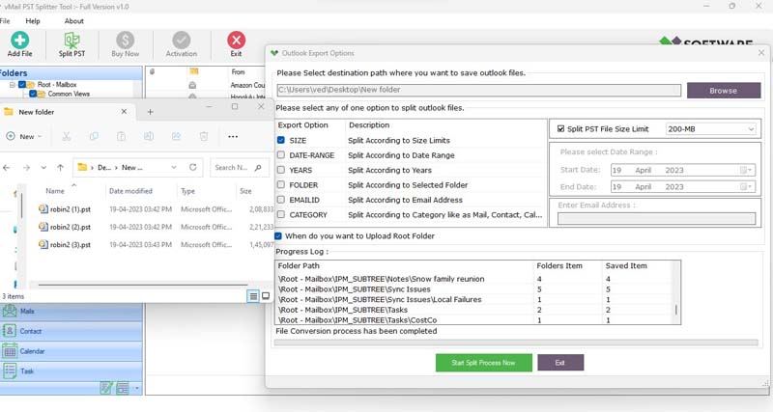
Task: Open the Help menu
Action: point(33,21)
